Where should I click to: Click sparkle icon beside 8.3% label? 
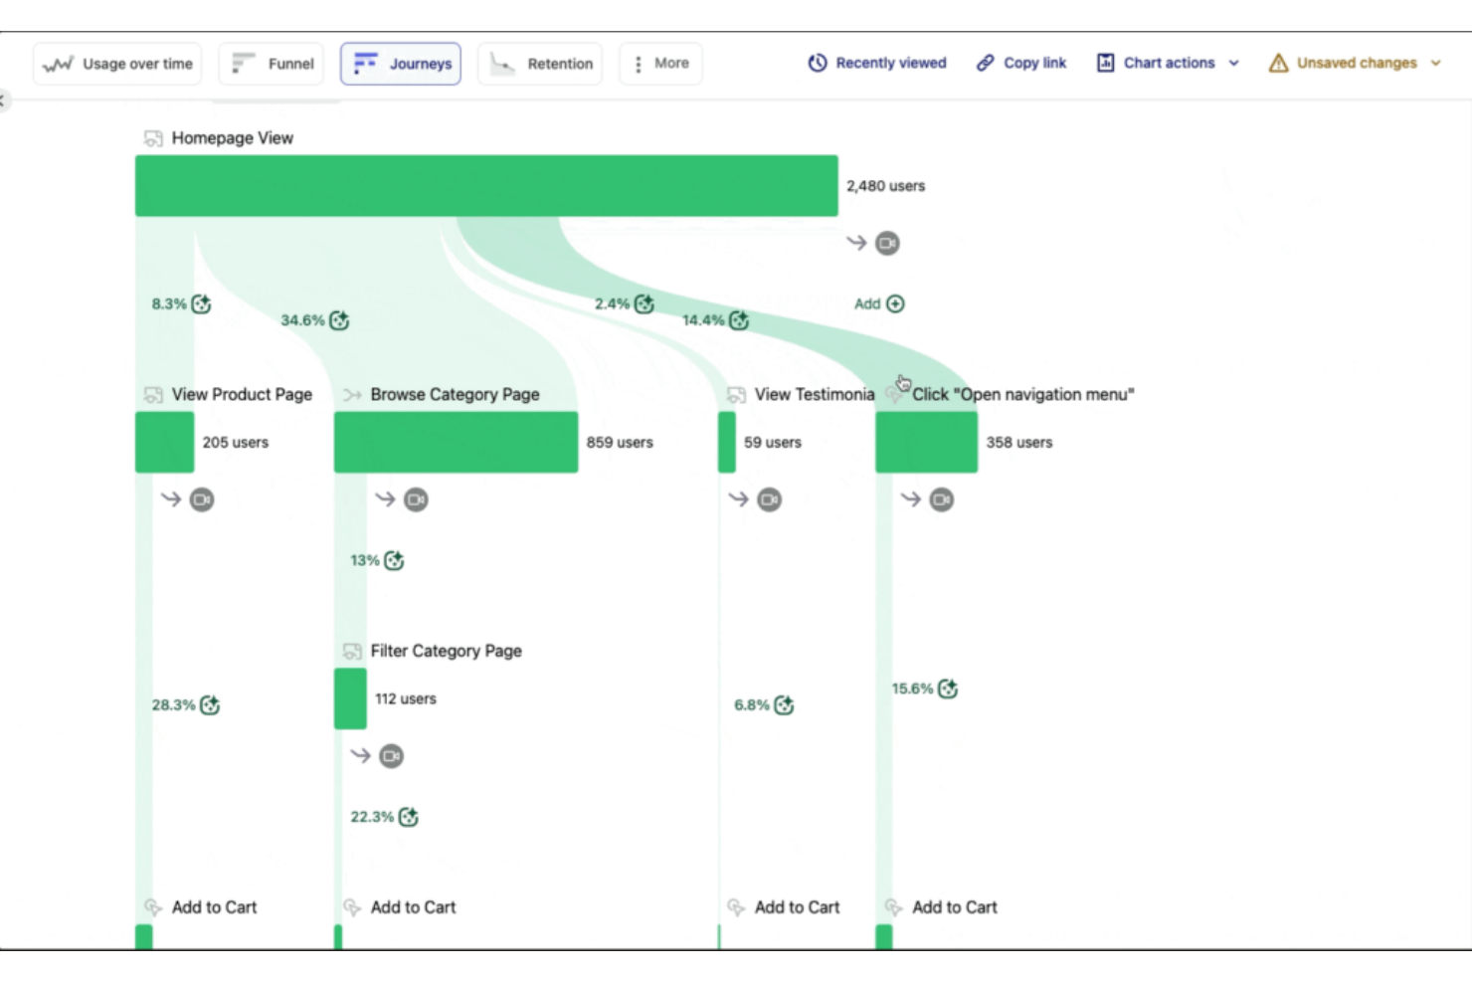point(202,304)
